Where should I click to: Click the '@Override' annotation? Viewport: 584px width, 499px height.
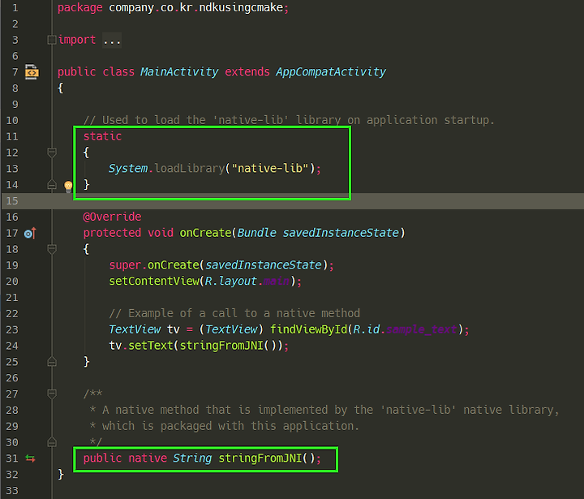(x=112, y=217)
